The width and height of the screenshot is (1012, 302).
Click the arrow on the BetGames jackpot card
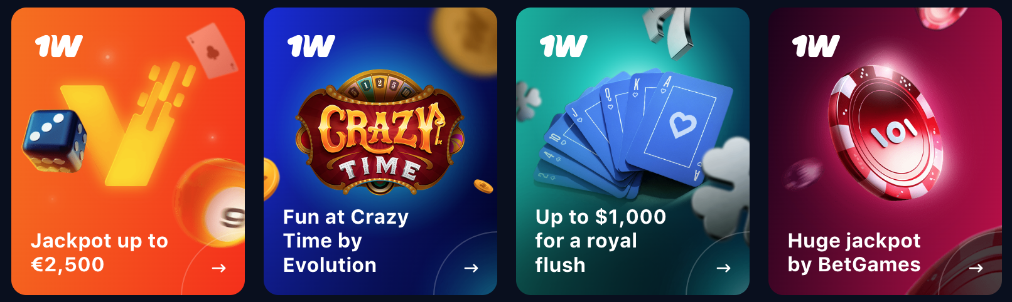click(976, 268)
